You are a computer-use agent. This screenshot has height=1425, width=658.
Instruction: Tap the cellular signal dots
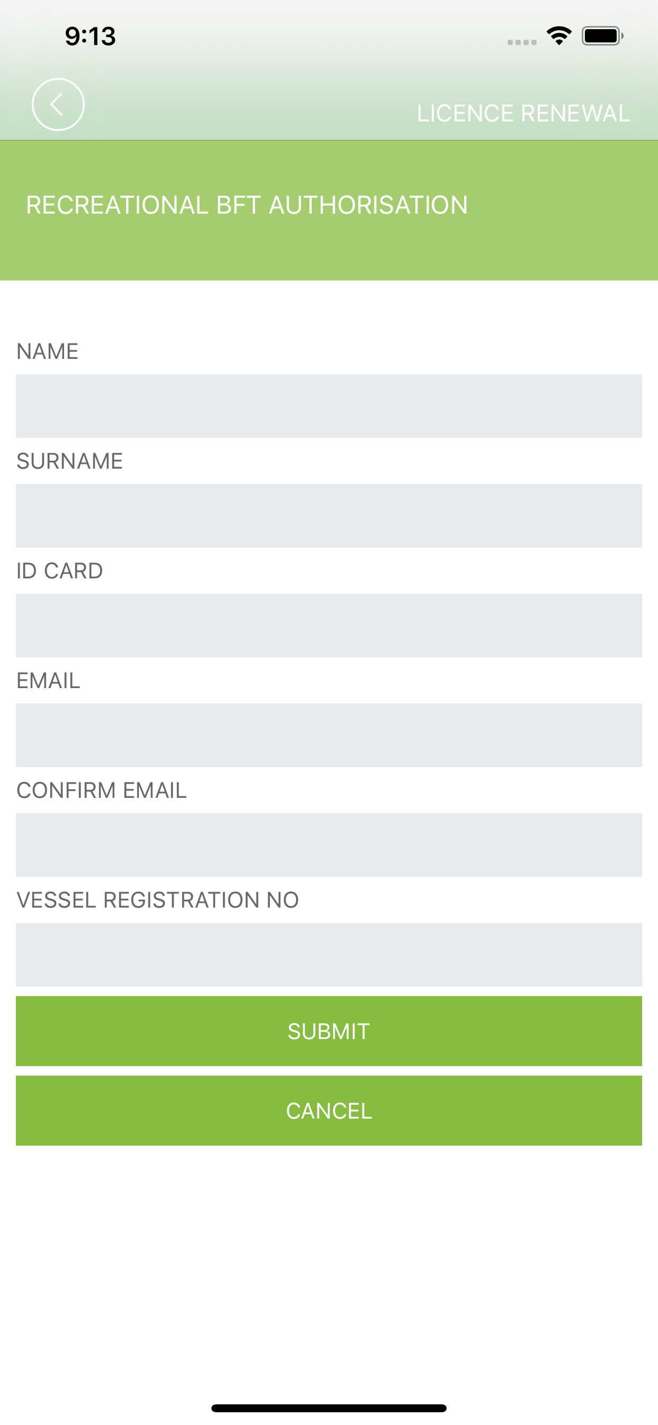pos(522,42)
